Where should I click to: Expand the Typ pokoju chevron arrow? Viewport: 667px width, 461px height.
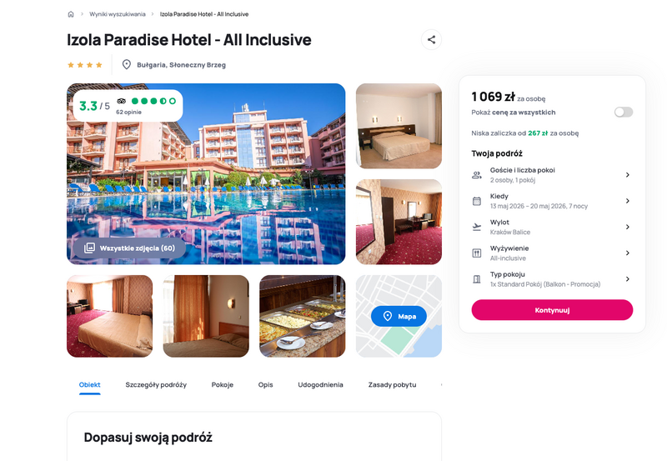(628, 279)
